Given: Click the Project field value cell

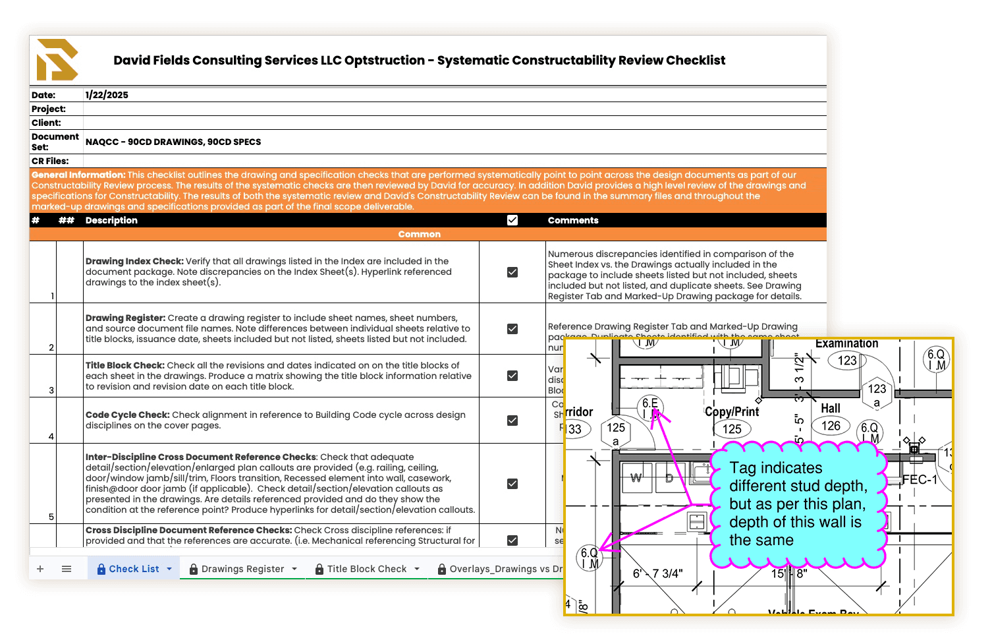Looking at the screenshot, I should coord(455,109).
